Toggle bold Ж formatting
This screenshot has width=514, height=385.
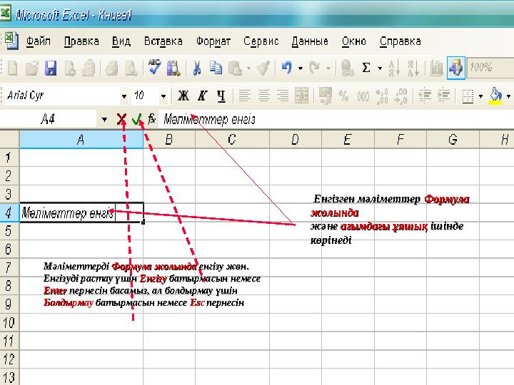click(x=183, y=96)
